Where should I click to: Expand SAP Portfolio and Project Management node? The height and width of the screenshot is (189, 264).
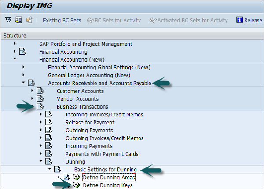[x=15, y=44]
